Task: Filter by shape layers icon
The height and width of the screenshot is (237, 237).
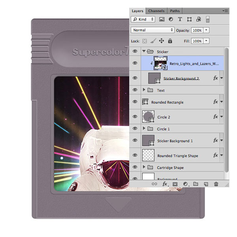Action: click(x=189, y=19)
